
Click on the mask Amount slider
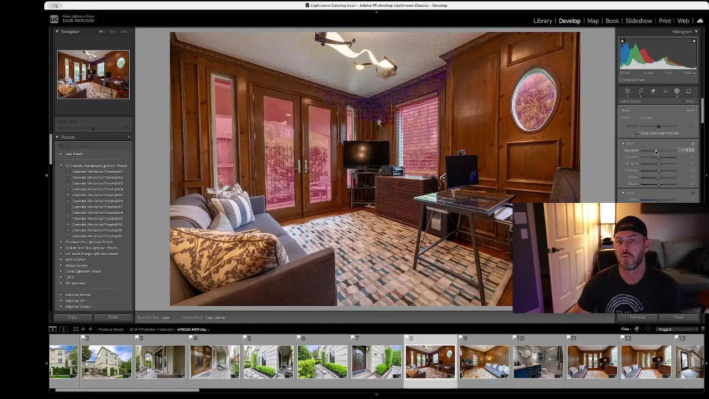click(x=659, y=126)
